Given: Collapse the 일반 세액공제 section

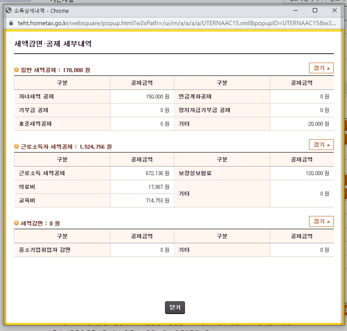Looking at the screenshot, I should (321, 68).
